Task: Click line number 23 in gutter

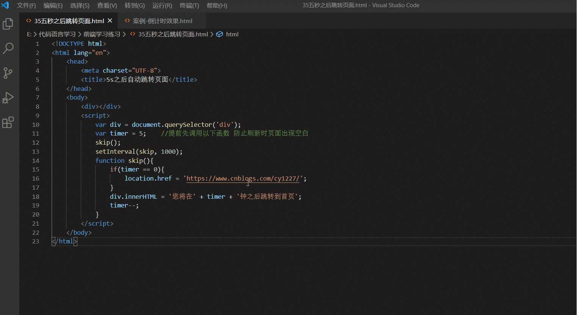Action: tap(36, 241)
